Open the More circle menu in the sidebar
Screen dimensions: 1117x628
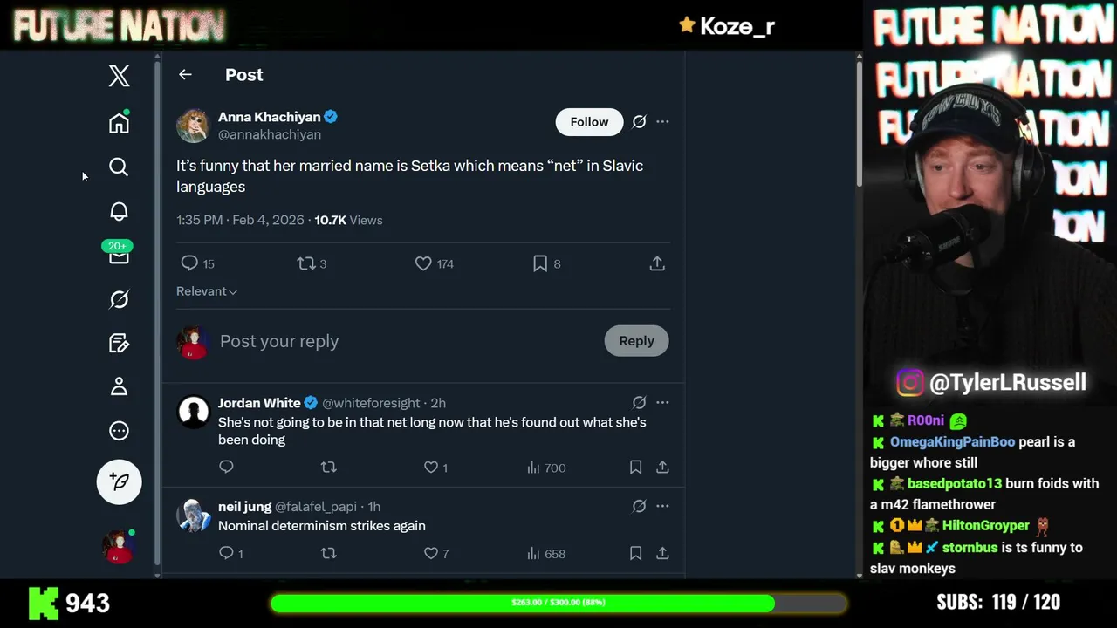coord(119,431)
